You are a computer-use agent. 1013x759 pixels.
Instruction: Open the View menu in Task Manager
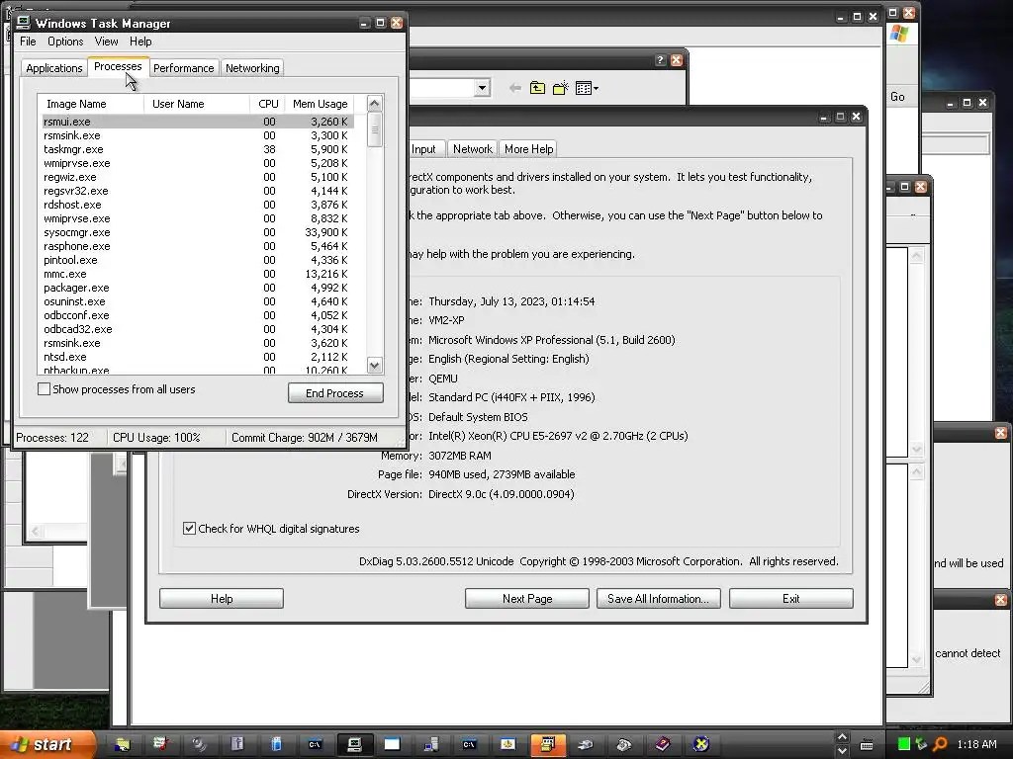(x=106, y=42)
